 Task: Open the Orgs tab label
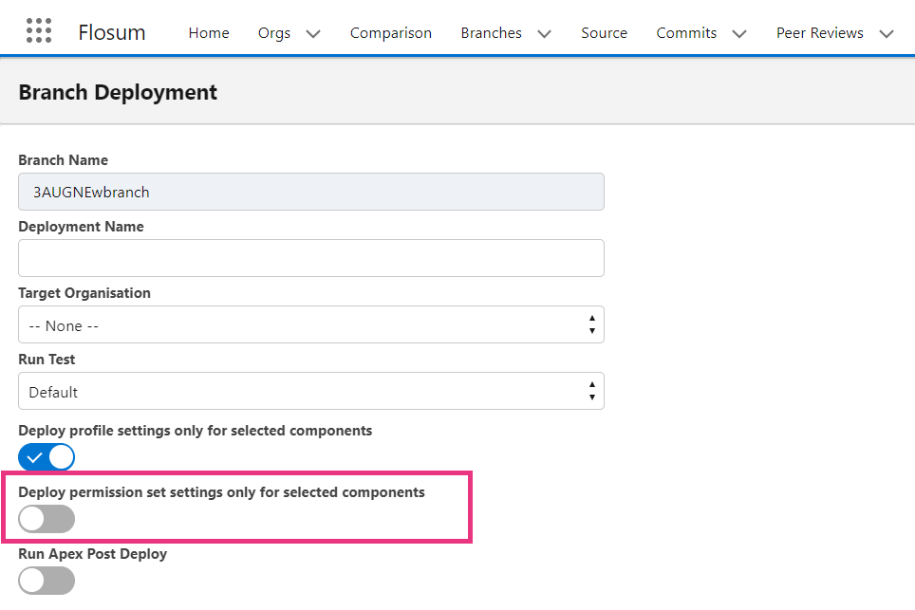pyautogui.click(x=274, y=33)
